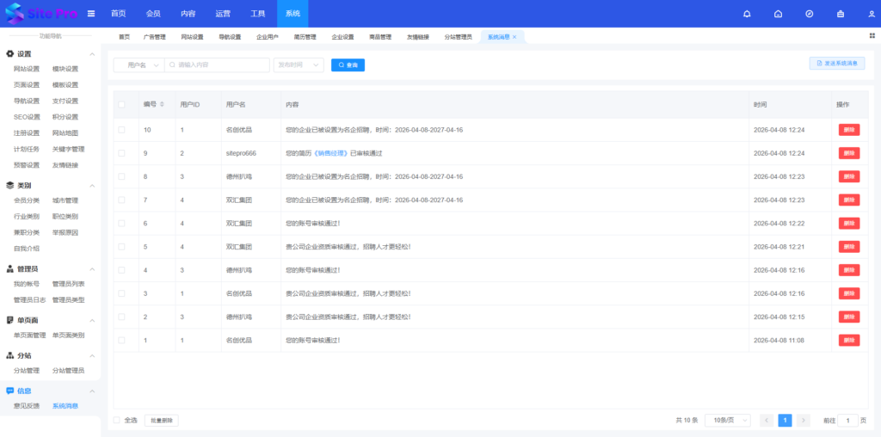The image size is (881, 437).
Task: Open the notification bell icon
Action: (747, 14)
